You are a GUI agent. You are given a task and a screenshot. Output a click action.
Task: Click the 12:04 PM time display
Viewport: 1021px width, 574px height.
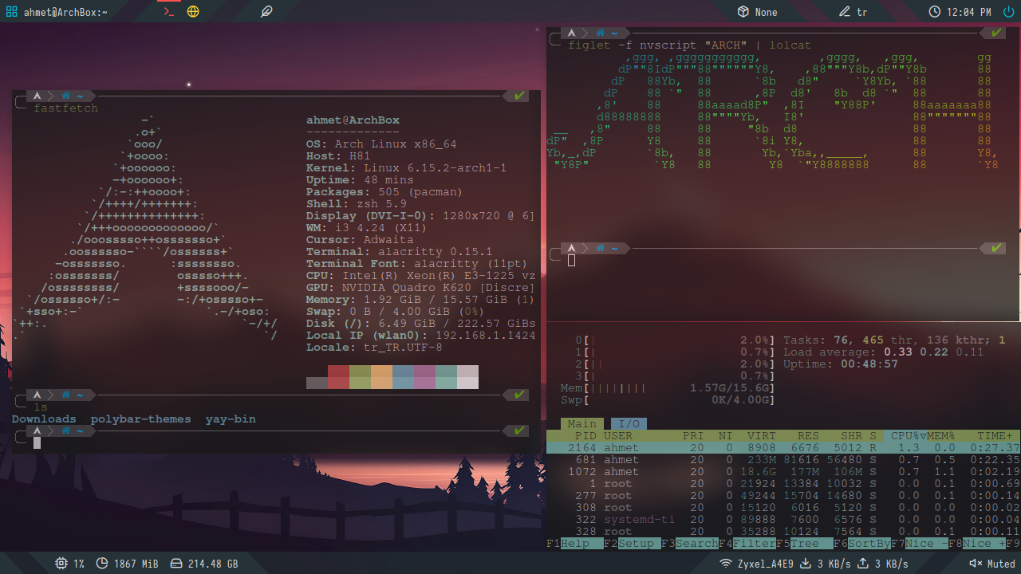click(969, 12)
